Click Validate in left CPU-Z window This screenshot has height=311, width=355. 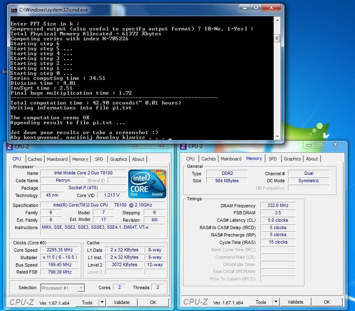coord(122,302)
